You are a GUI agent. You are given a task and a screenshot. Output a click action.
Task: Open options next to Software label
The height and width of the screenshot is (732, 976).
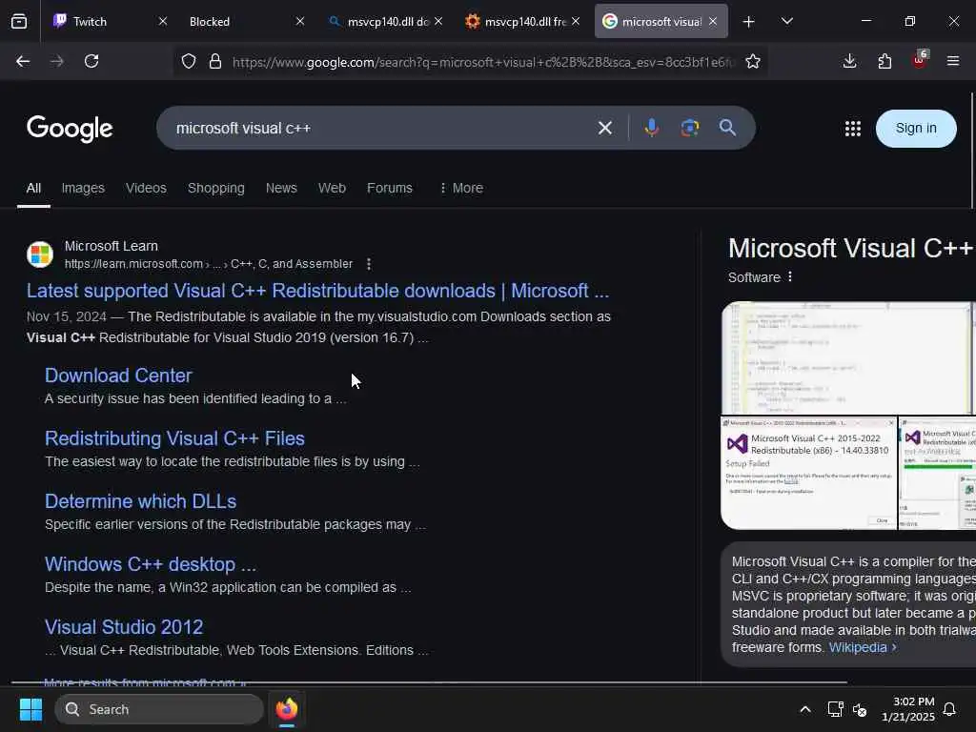click(x=790, y=276)
